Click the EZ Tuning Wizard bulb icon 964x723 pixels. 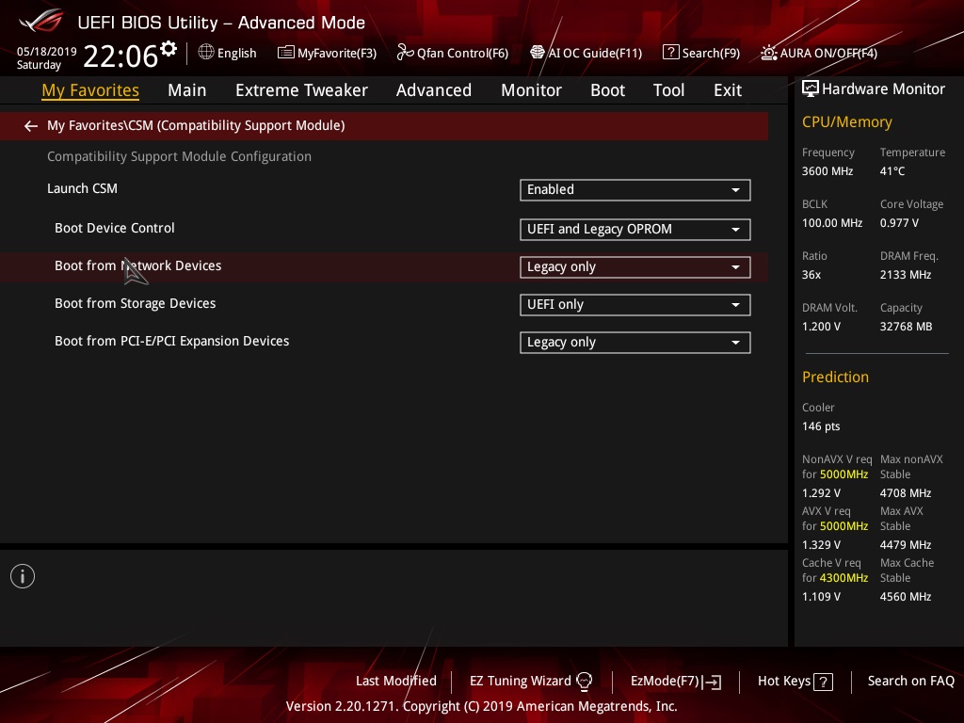tap(584, 682)
